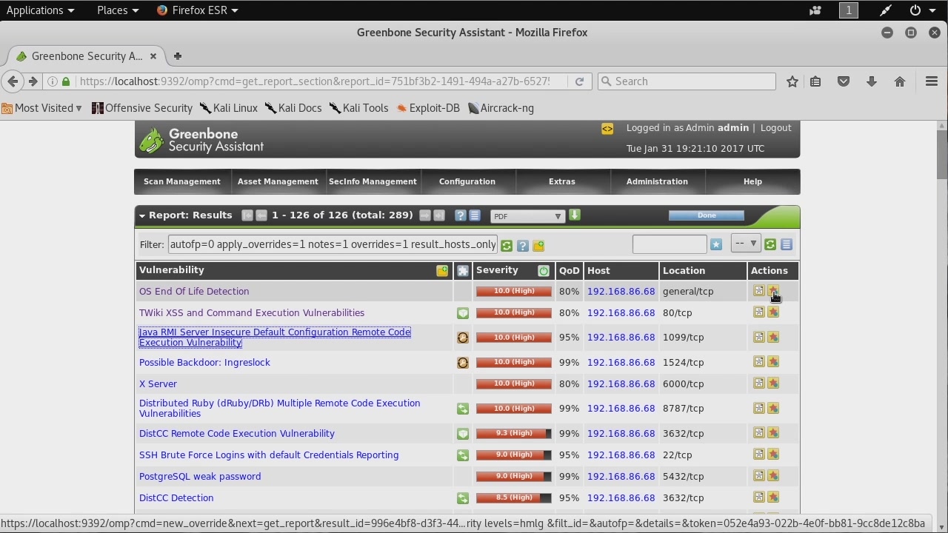Viewport: 948px width, 533px height.
Task: Click the Done progress bar
Action: [x=707, y=215]
